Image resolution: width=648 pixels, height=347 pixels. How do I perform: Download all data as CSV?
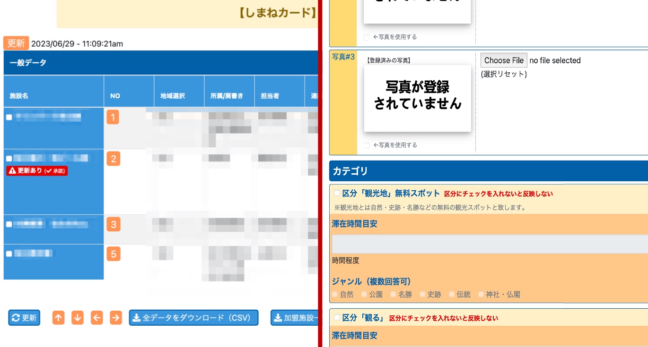(194, 318)
